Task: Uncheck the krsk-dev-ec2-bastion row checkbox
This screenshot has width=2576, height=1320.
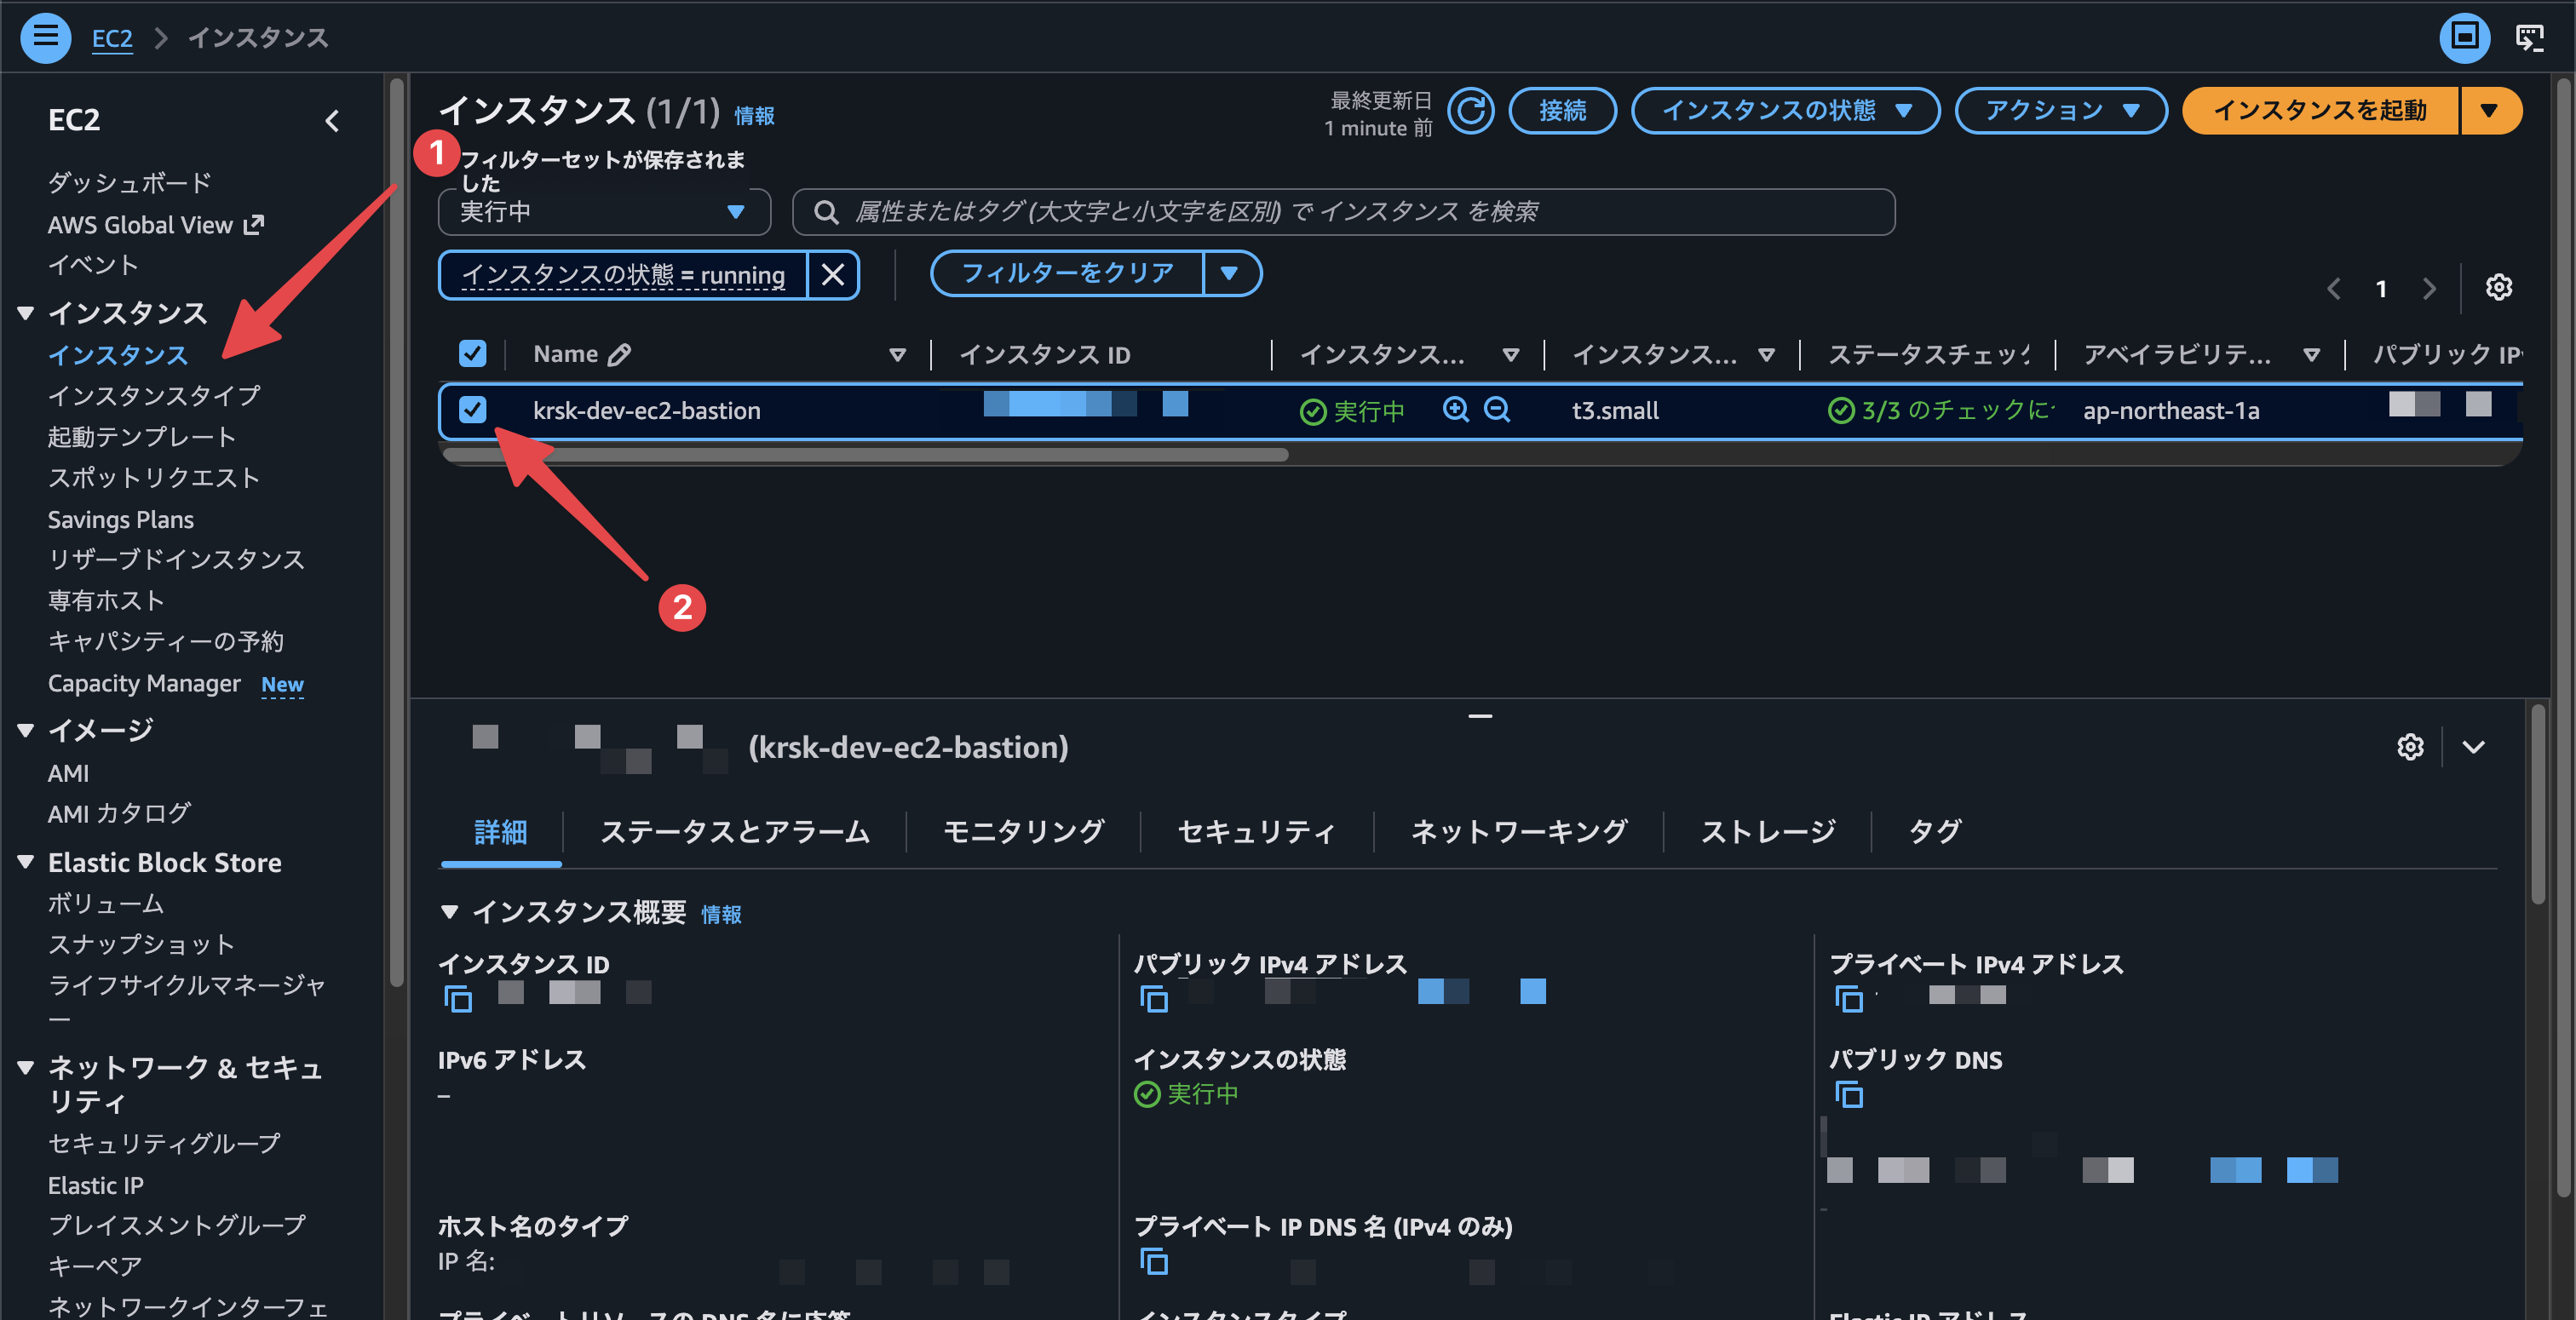Action: click(472, 410)
